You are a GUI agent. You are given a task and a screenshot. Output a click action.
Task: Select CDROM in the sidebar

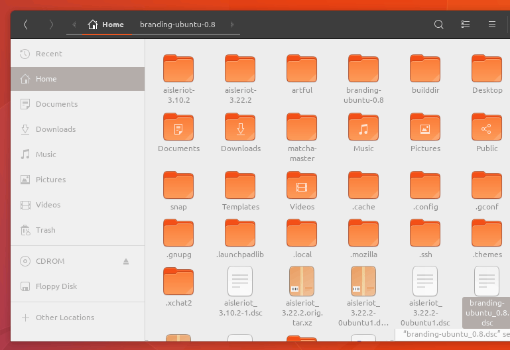[78, 261]
